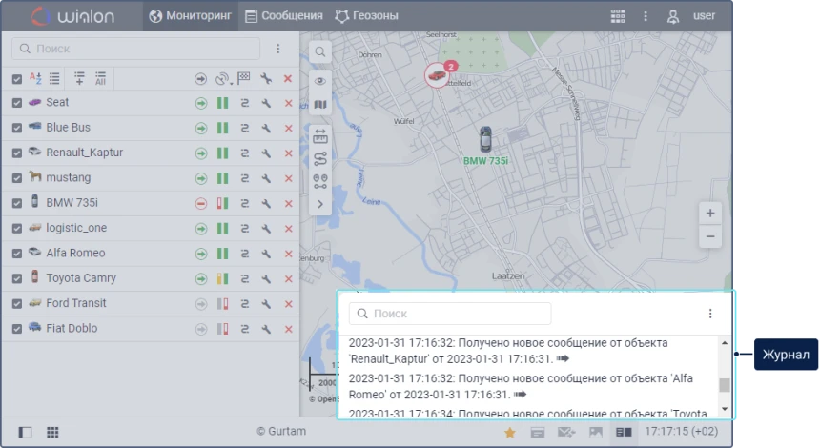Toggle the Alfa Romeo checkbox
This screenshot has height=448, width=820.
pos(17,254)
